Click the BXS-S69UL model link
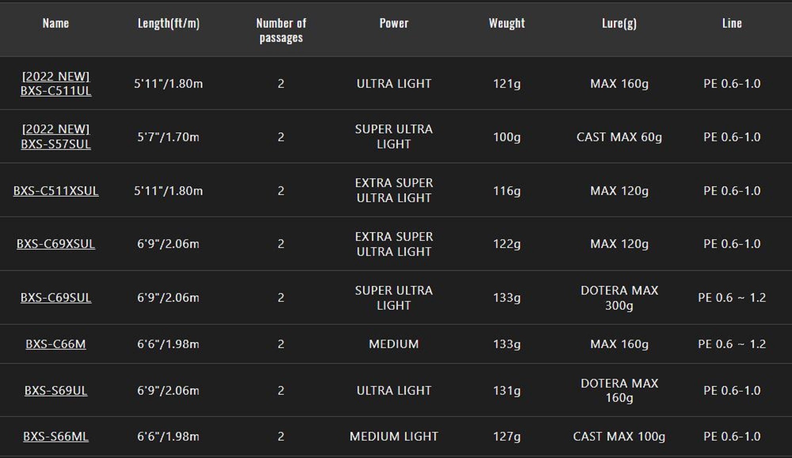The image size is (792, 458). click(x=56, y=391)
